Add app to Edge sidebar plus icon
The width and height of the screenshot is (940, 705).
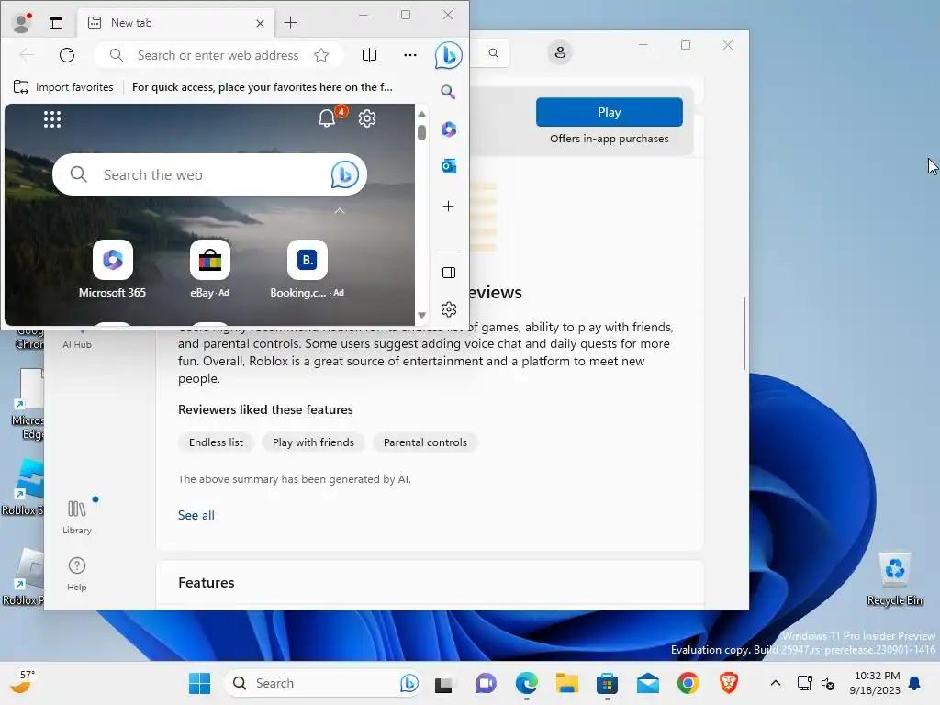[448, 207]
